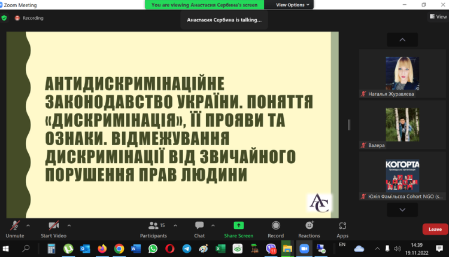Expand audio options arrow next to Unmute
The width and height of the screenshot is (449, 257).
[28, 225]
